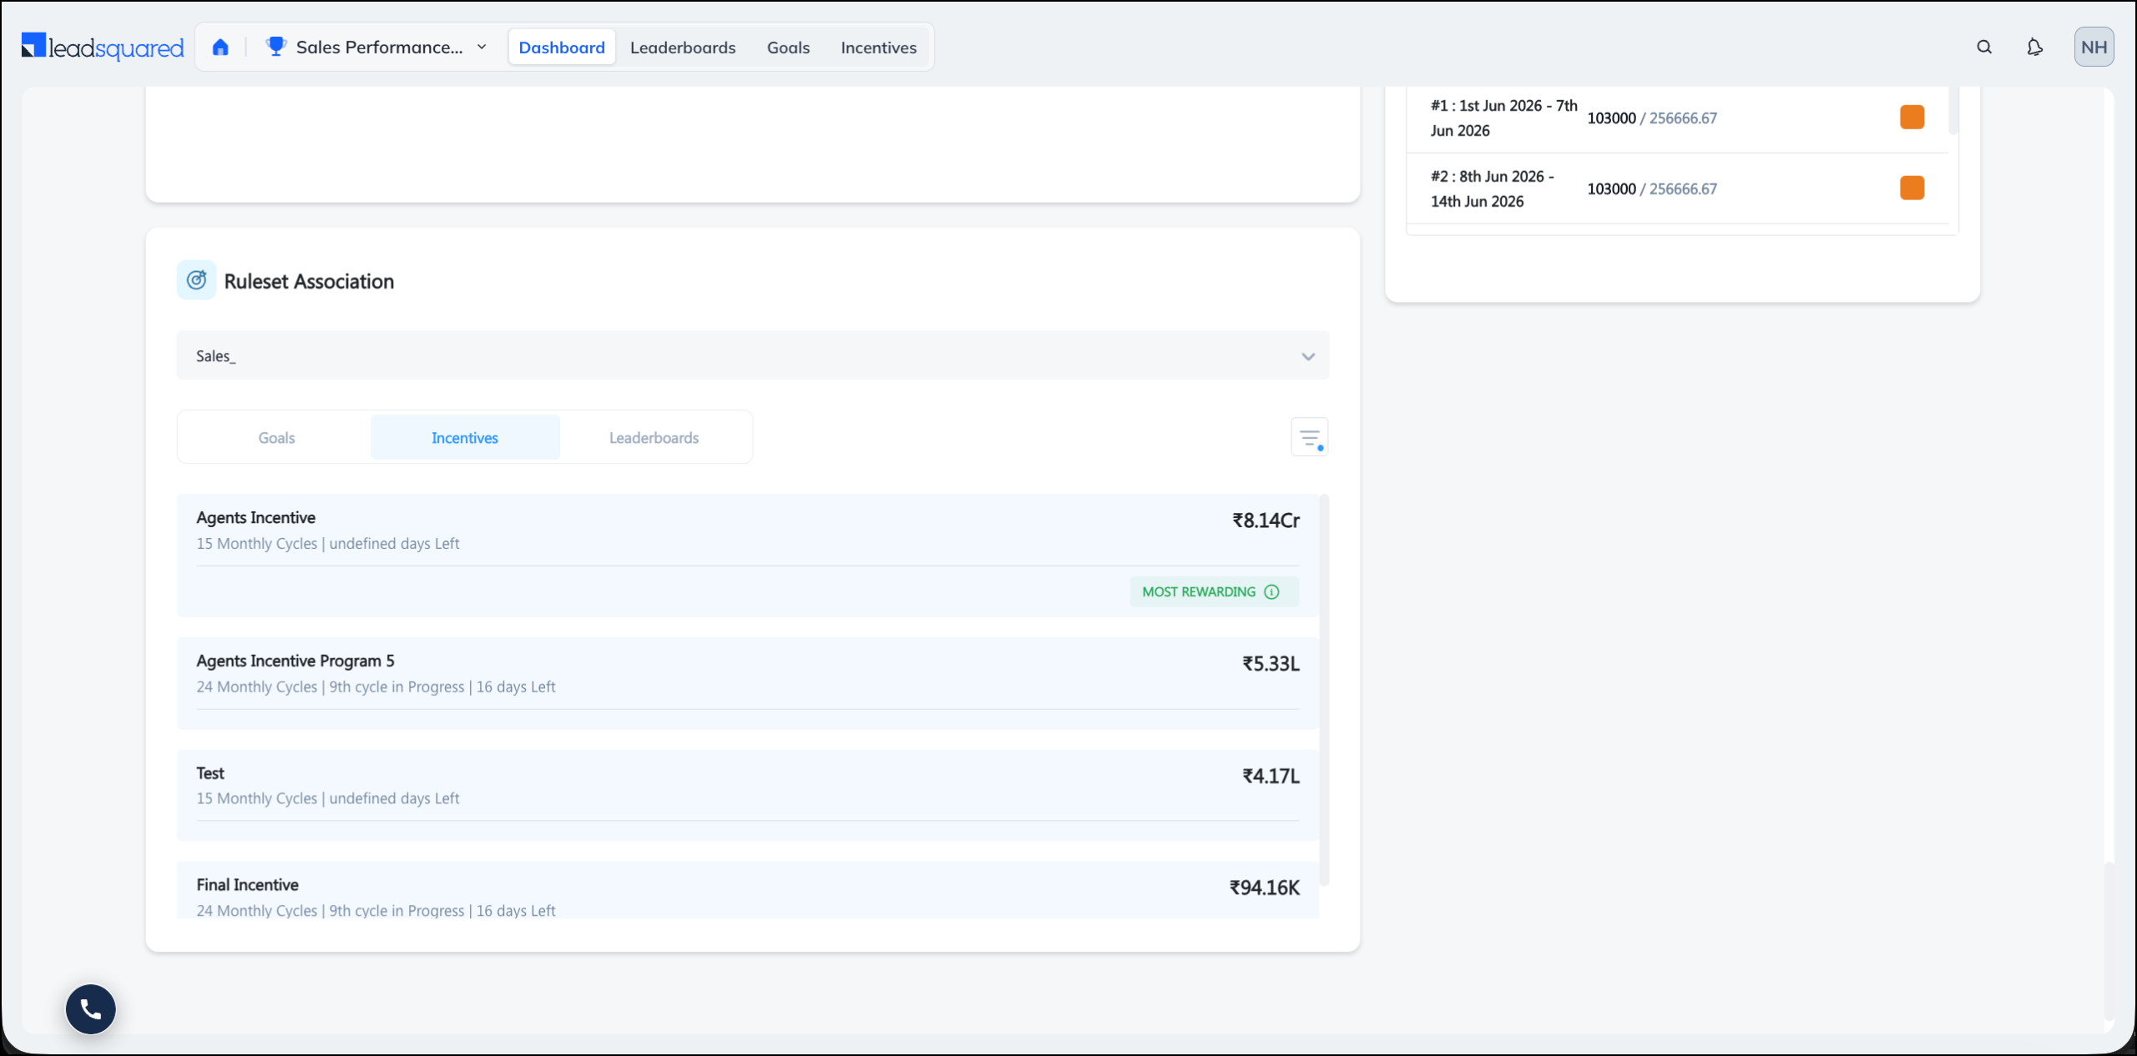Click ₹94.16K amount
Screen dimensions: 2137x1056
(x=1264, y=888)
